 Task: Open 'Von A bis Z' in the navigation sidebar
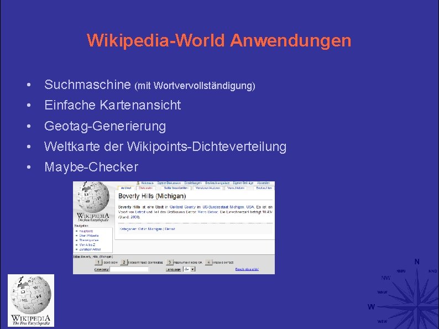pyautogui.click(x=87, y=245)
